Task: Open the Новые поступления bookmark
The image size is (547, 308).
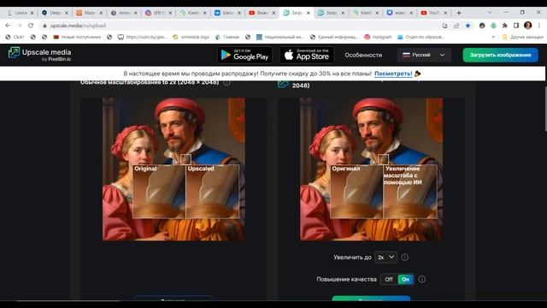Action: coord(77,37)
